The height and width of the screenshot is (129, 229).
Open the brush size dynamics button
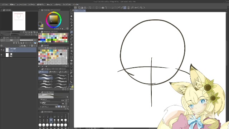pyautogui.click(x=66, y=100)
